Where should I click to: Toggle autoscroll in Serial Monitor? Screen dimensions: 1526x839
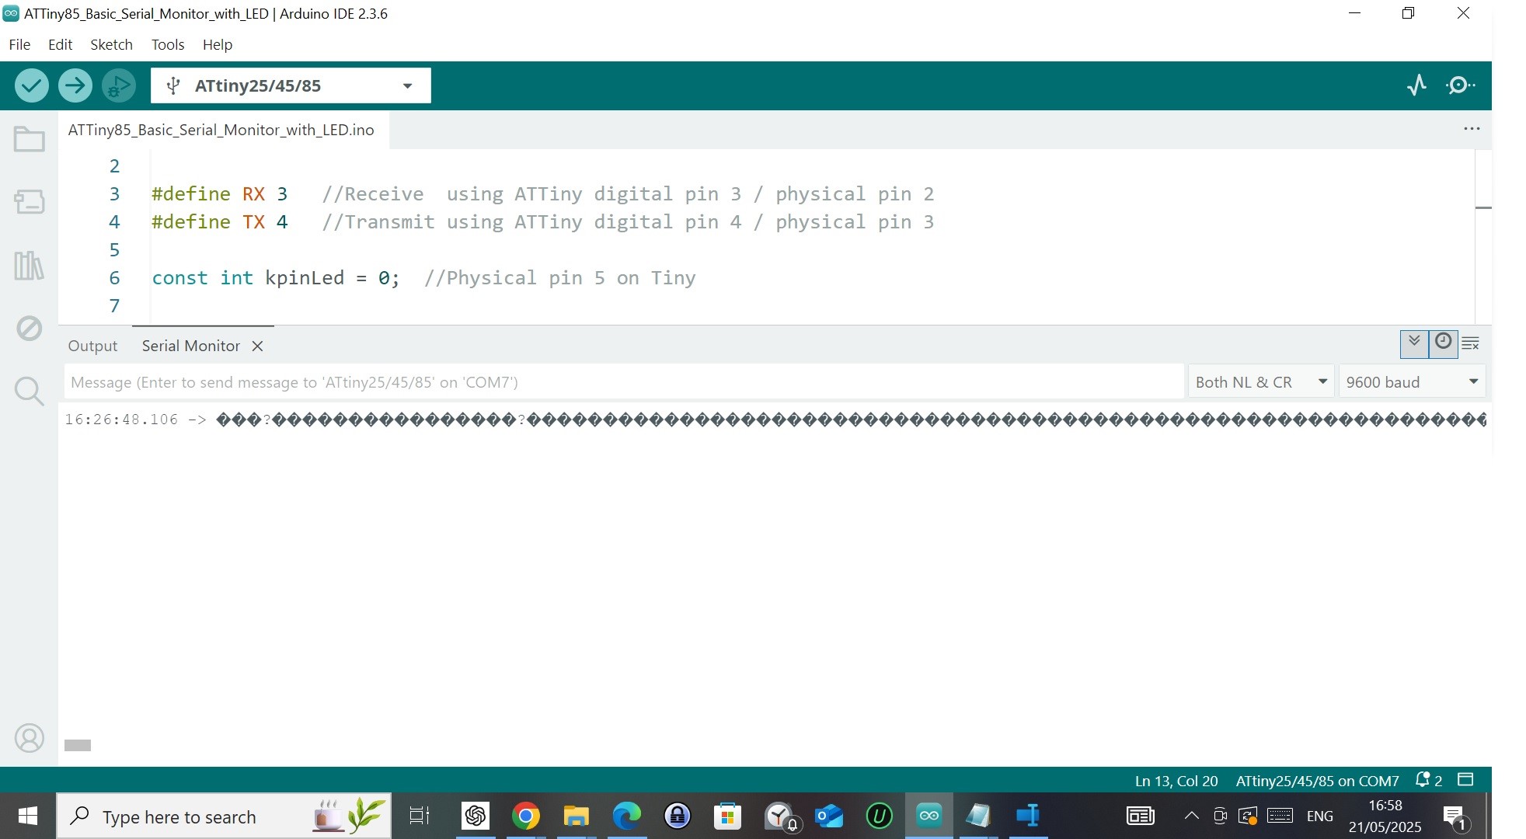(1414, 343)
